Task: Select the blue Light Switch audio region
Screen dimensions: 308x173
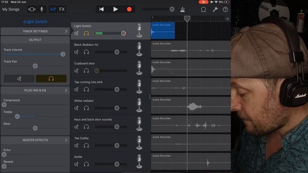Action: 163,31
